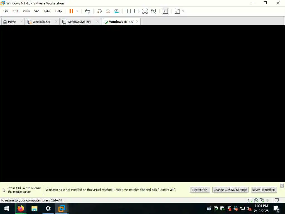The image size is (285, 214).
Task: Click inside the black VM console display
Action: 142,104
